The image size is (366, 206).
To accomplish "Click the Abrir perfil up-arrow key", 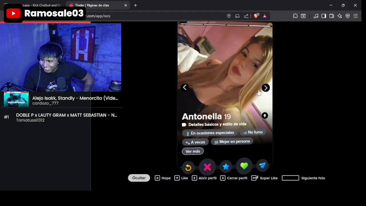I will coord(194,178).
